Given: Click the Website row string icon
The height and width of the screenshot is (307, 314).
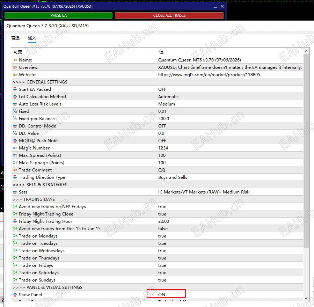Looking at the screenshot, I should coord(15,74).
